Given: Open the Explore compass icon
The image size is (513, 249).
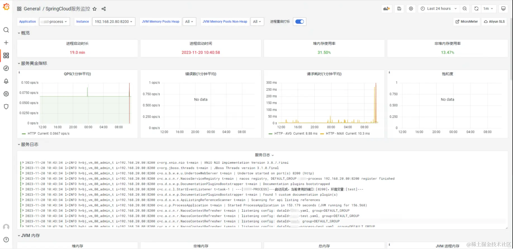Looking at the screenshot, I should click(6, 68).
